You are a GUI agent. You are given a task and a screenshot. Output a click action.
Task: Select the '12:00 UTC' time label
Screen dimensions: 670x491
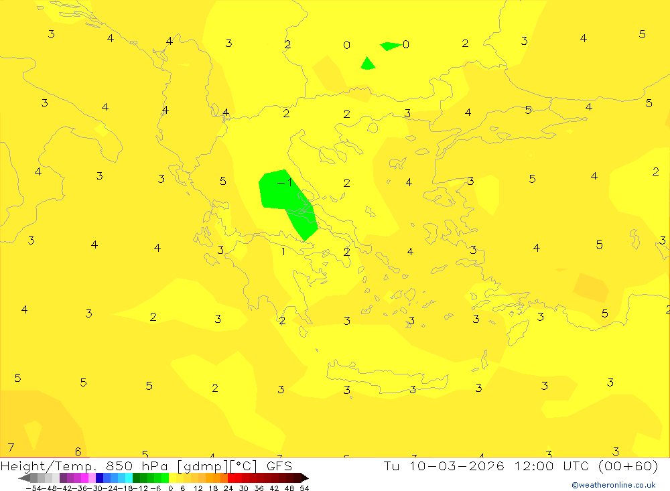point(551,466)
